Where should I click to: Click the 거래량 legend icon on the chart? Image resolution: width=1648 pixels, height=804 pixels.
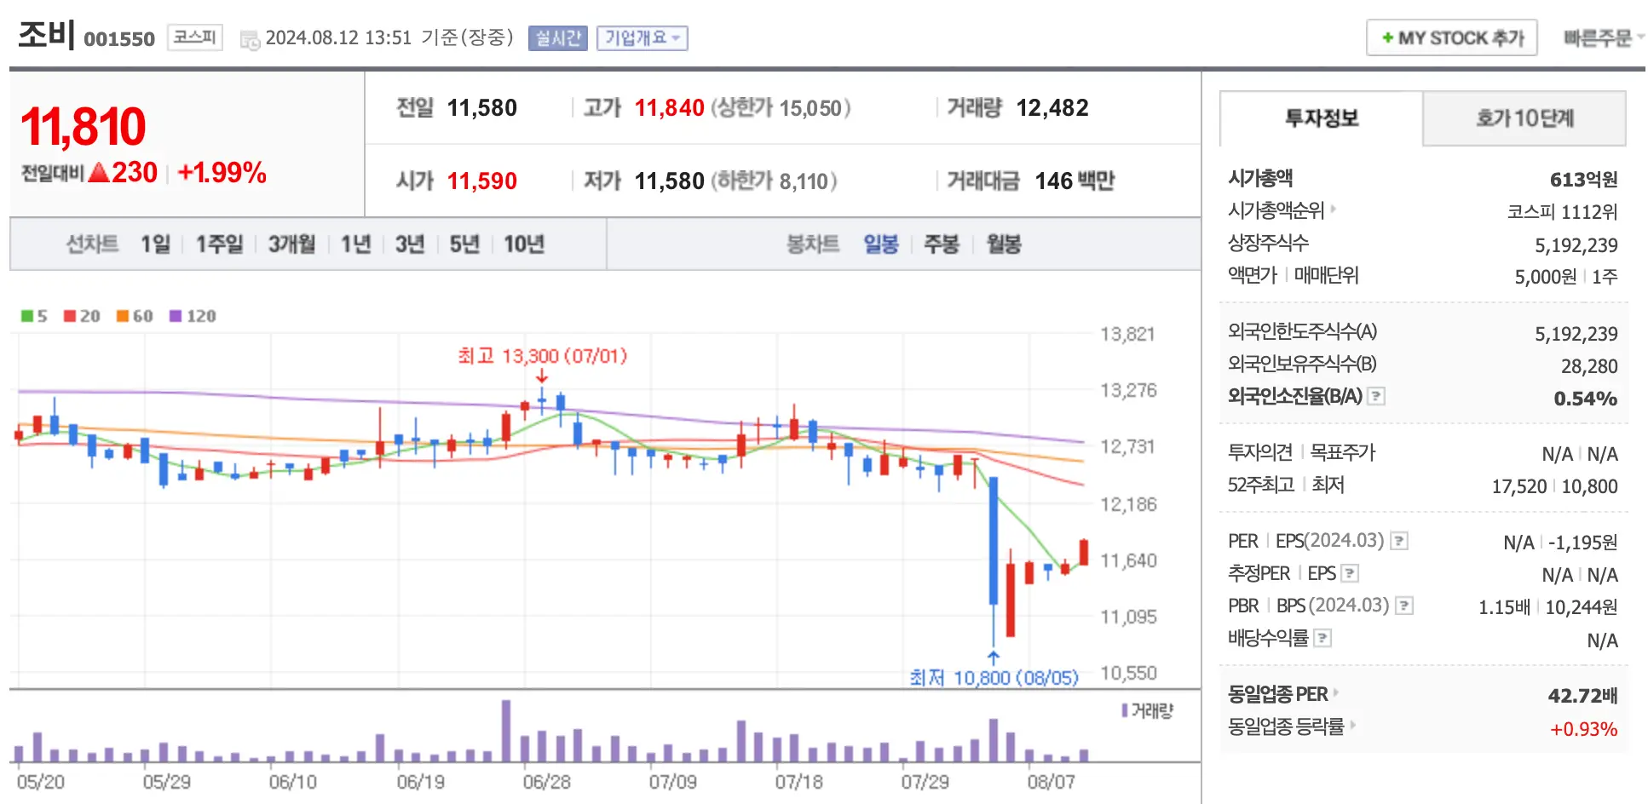1123,709
